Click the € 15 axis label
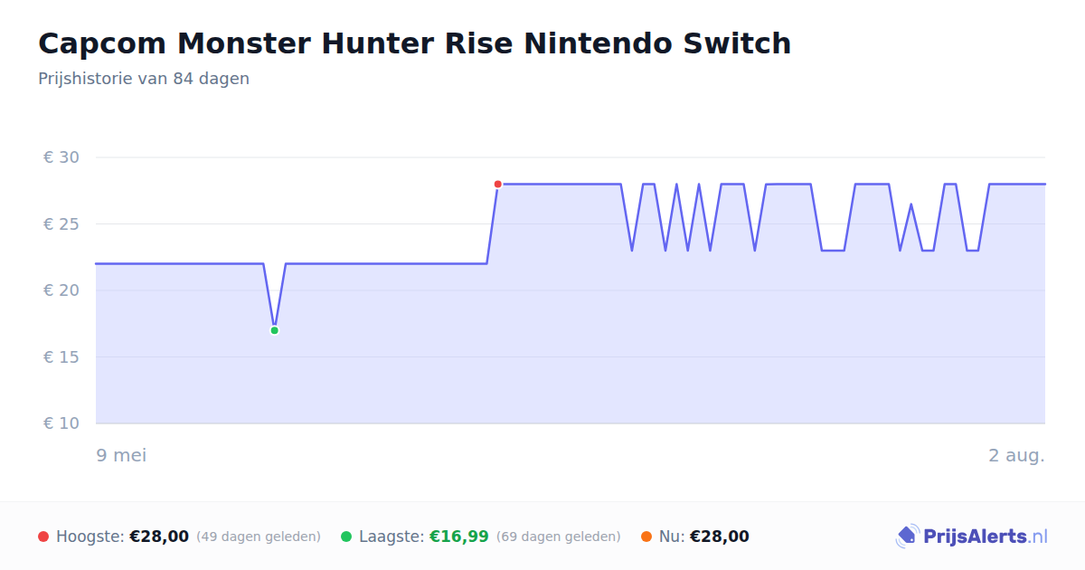The image size is (1085, 570). pos(61,357)
